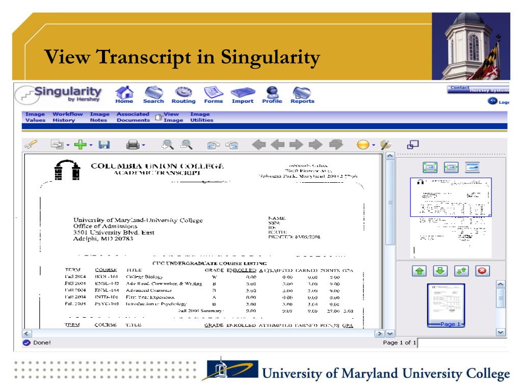This screenshot has height=391, width=522.
Task: Go to the Routing gear icon
Action: 184,94
